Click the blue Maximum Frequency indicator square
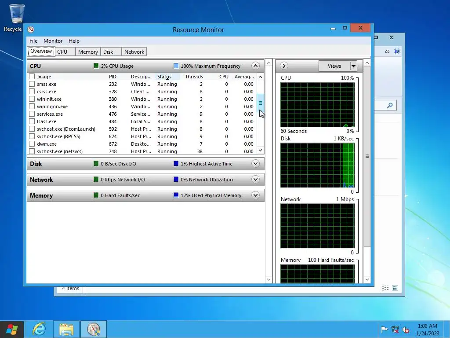The image size is (450, 338). click(x=176, y=66)
